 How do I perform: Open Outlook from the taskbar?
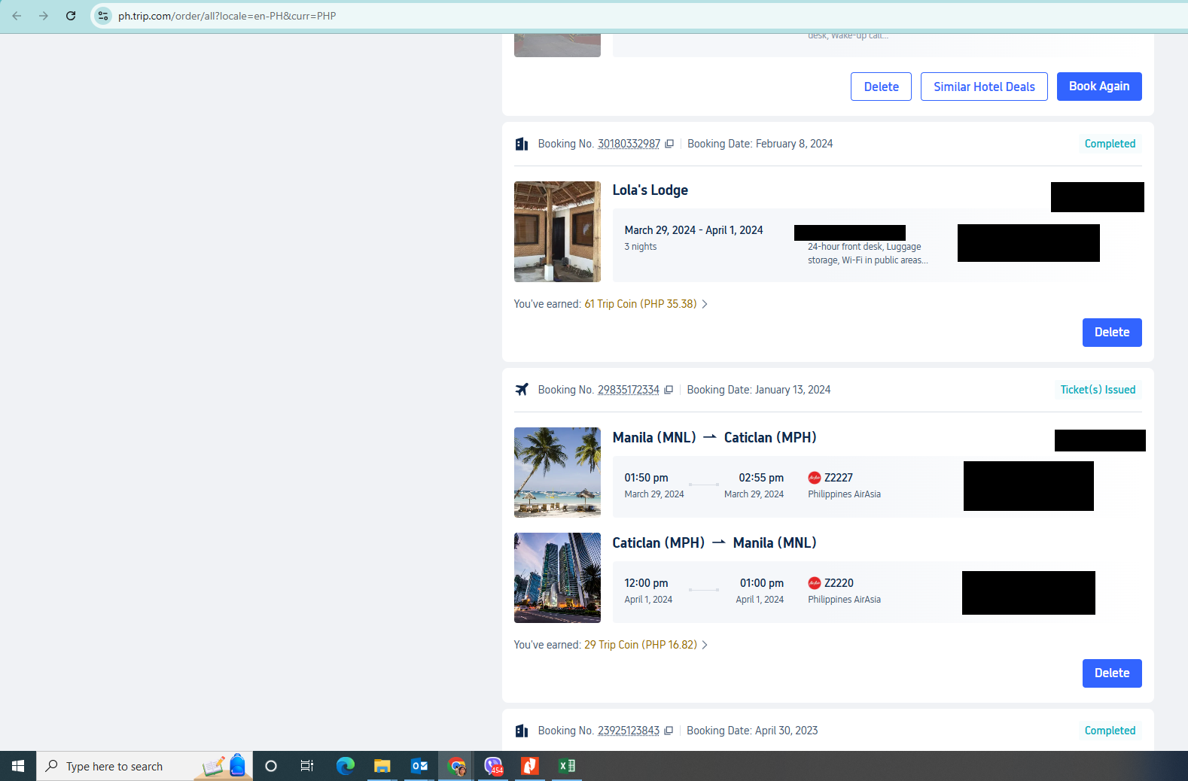pyautogui.click(x=419, y=766)
